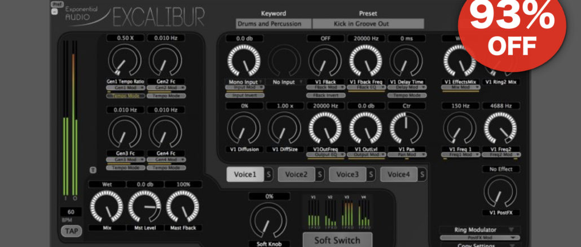Viewport: 581px width, 247px height.
Task: Switch to the Voice4 tab
Action: pyautogui.click(x=399, y=174)
